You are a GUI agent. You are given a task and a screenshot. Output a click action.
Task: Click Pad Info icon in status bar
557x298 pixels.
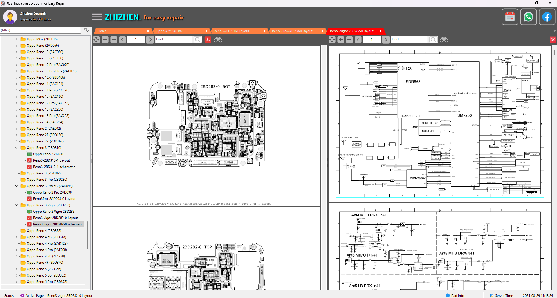[448, 295]
